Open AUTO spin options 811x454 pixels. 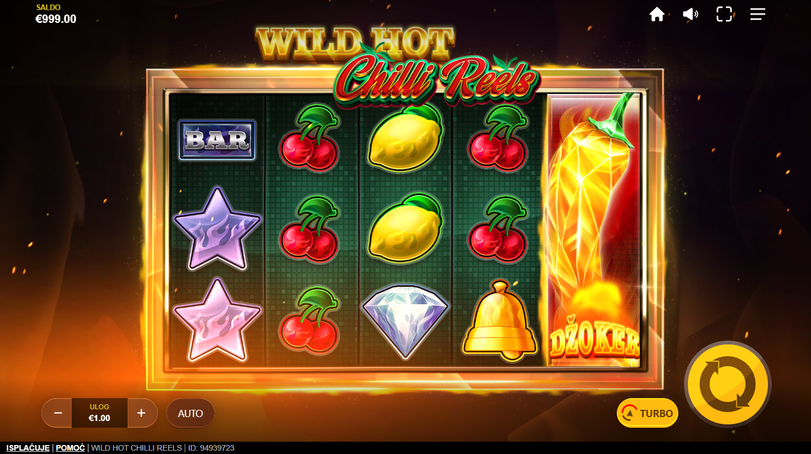(x=190, y=413)
